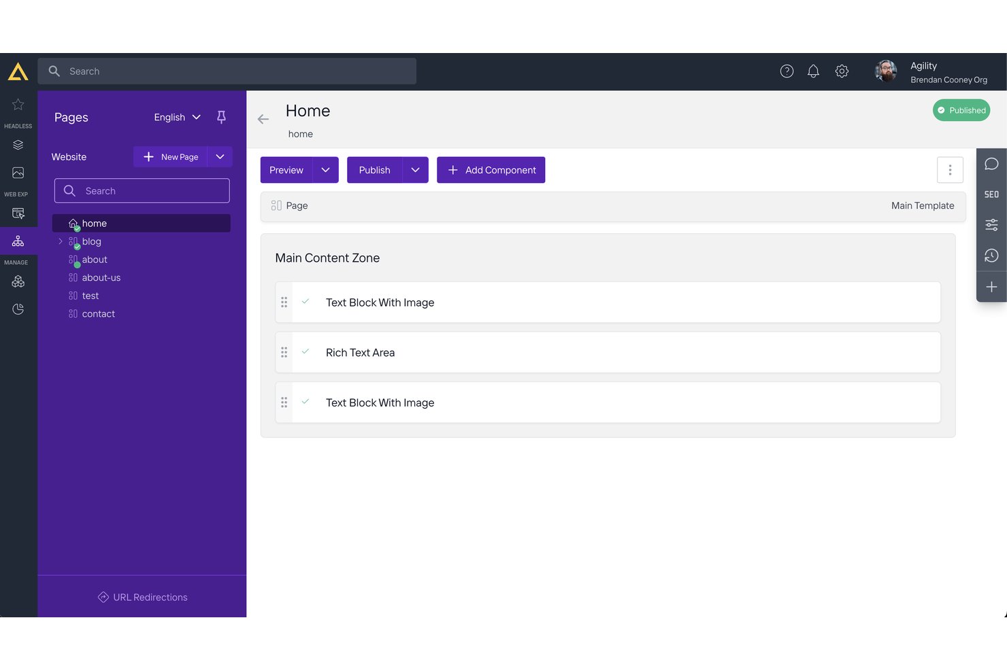Click the Add Component button
The image size is (1007, 671).
491,170
